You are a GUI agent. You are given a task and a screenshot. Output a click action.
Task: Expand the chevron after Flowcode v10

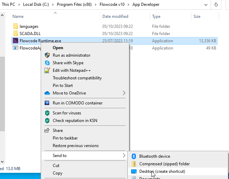129,5
